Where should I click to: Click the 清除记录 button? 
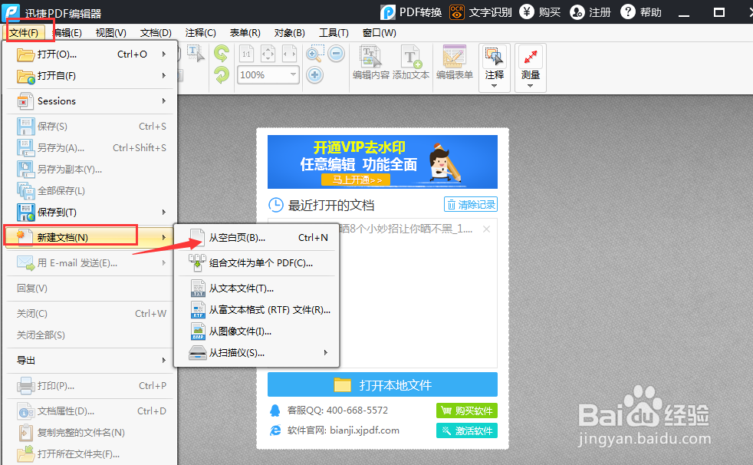(471, 205)
